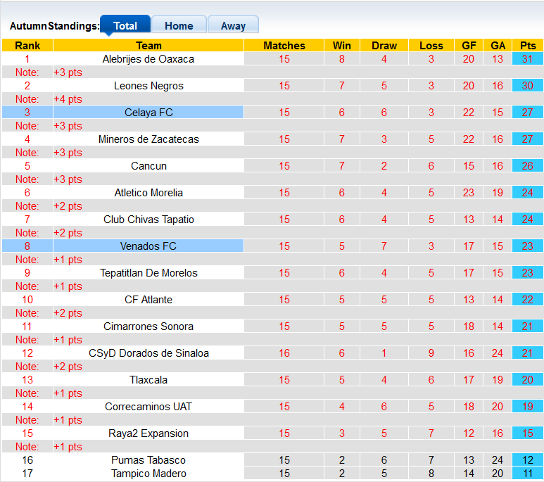Open the Cimarrones Sonora team link
This screenshot has height=482, width=544.
[148, 326]
